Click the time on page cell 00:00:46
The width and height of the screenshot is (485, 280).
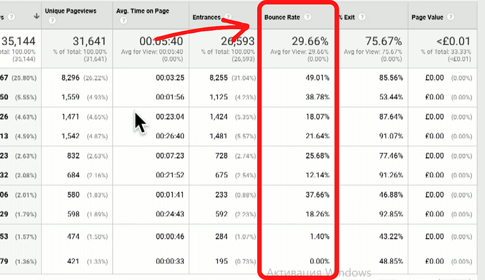[x=170, y=236]
